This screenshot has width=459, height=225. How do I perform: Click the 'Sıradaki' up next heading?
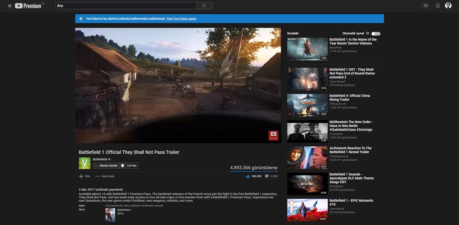tap(293, 33)
